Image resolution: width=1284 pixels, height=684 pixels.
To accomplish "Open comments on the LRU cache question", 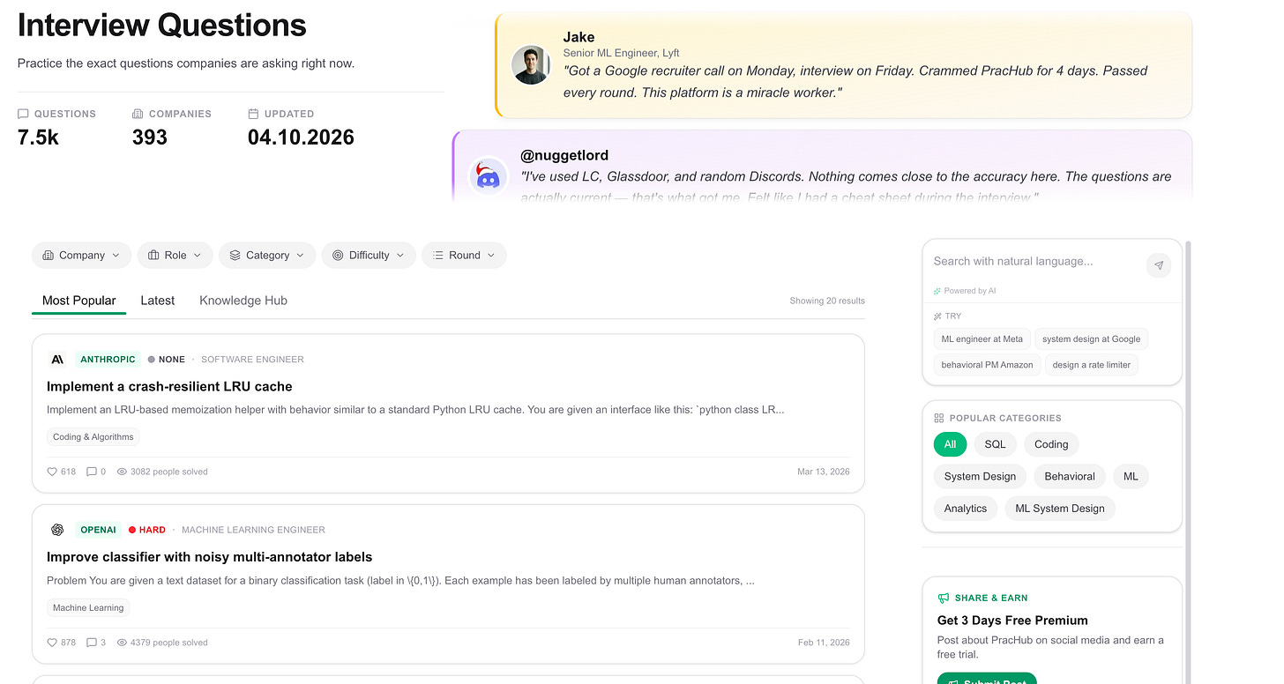I will (x=92, y=472).
